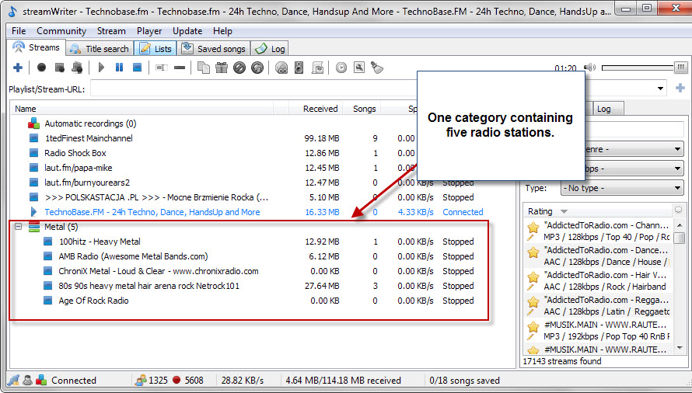Mute audio via the speaker volume icon

pos(589,68)
